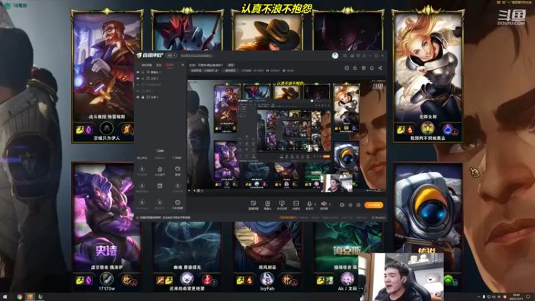Open the gift box icon in the header row
The image size is (535, 301).
pos(363,68)
